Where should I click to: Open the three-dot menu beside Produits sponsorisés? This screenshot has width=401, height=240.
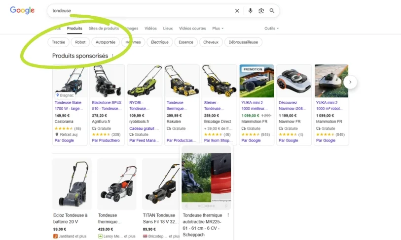112,56
